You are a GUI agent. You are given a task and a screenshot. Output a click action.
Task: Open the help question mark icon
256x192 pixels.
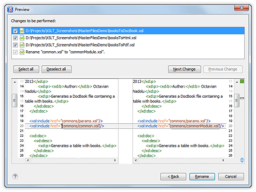coord(15,177)
